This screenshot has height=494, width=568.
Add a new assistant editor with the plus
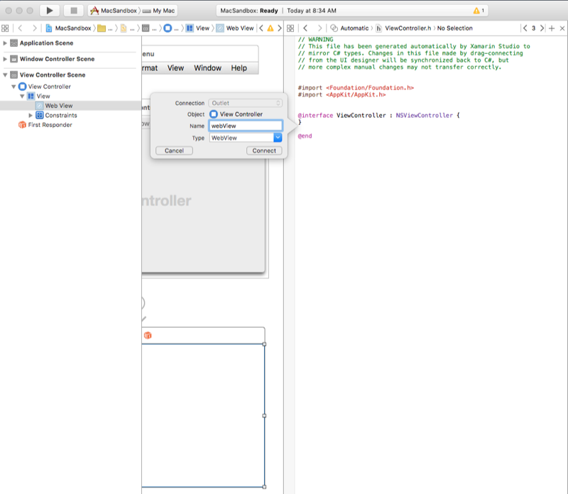tap(552, 28)
